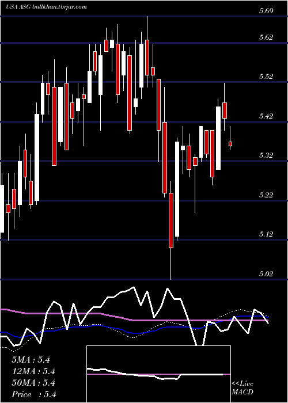This screenshot has height=403, width=288.
Task: Select the 5.02 price axis label
Action: (266, 273)
